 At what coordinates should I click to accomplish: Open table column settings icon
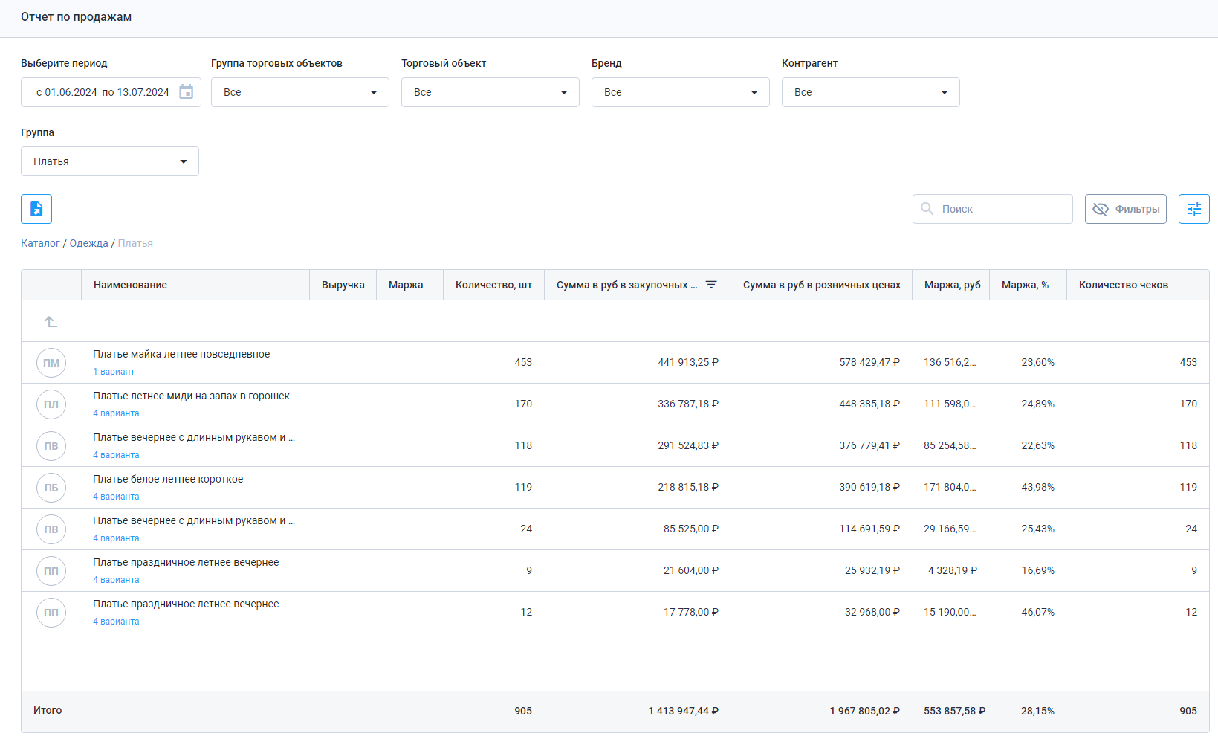(x=1193, y=209)
